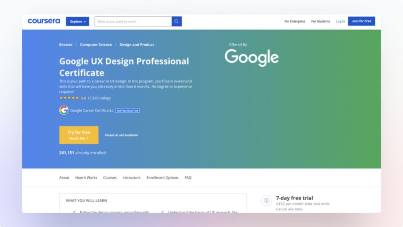This screenshot has width=403, height=227.
Task: Open the Log In page
Action: [340, 21]
